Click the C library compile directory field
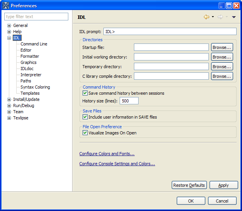The image size is (242, 211). pyautogui.click(x=171, y=76)
